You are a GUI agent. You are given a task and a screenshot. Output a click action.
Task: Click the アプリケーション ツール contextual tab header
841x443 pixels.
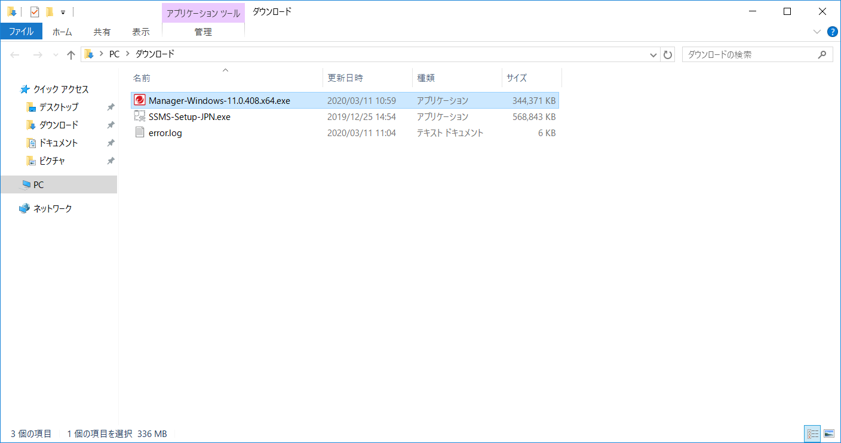point(203,13)
